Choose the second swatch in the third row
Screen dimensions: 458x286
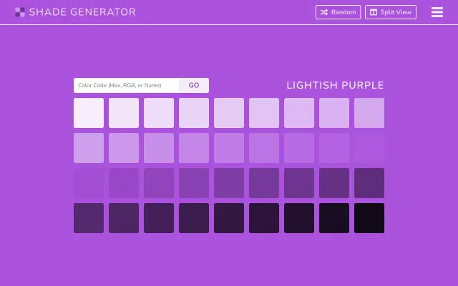tap(124, 183)
